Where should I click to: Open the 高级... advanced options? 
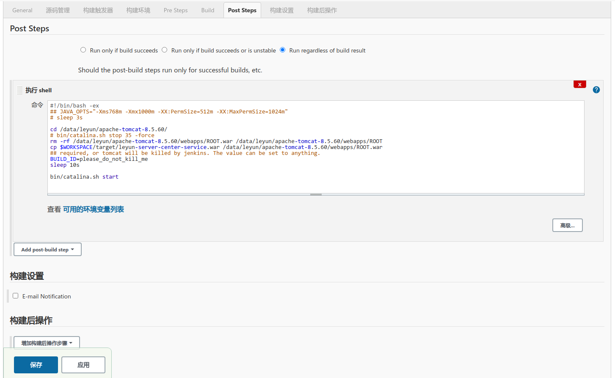point(567,225)
